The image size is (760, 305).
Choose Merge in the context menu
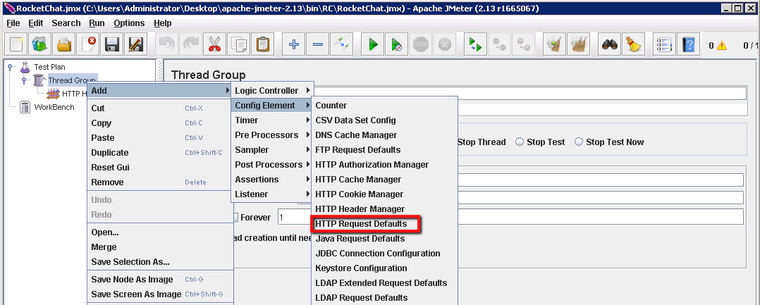pyautogui.click(x=160, y=247)
